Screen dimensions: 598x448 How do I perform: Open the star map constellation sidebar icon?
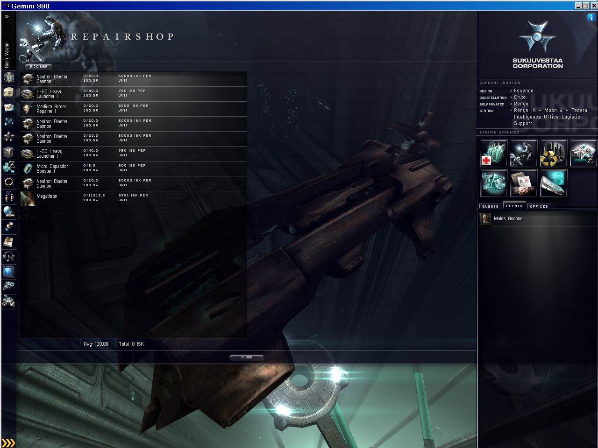point(9,122)
